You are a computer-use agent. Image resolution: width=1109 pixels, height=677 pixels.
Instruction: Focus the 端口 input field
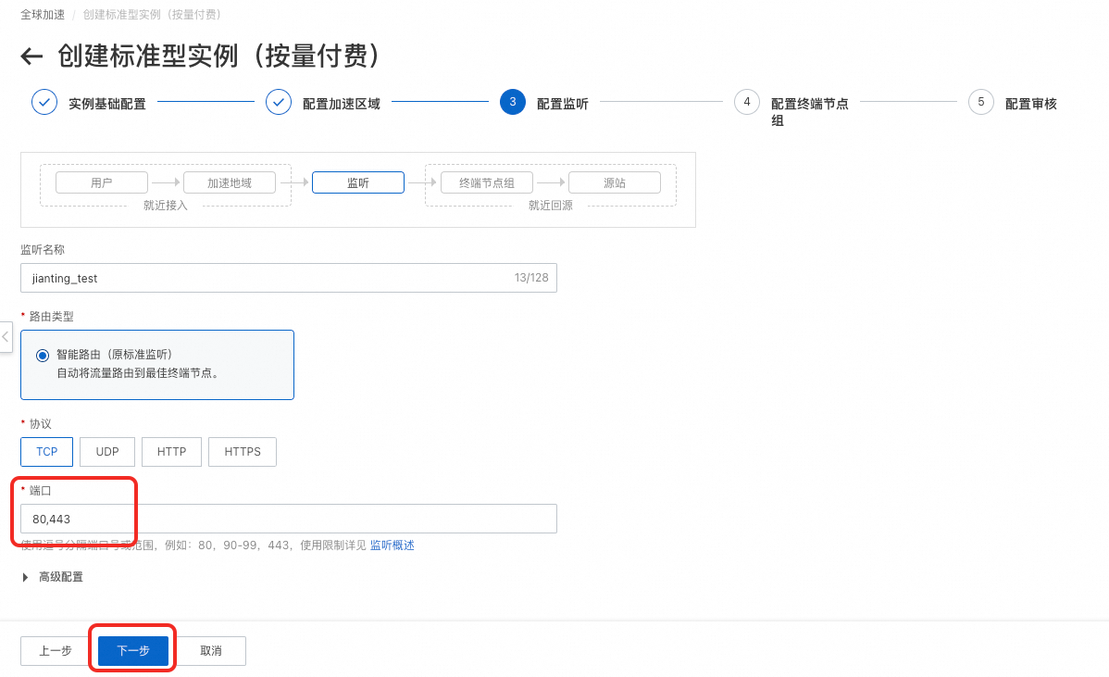click(289, 519)
